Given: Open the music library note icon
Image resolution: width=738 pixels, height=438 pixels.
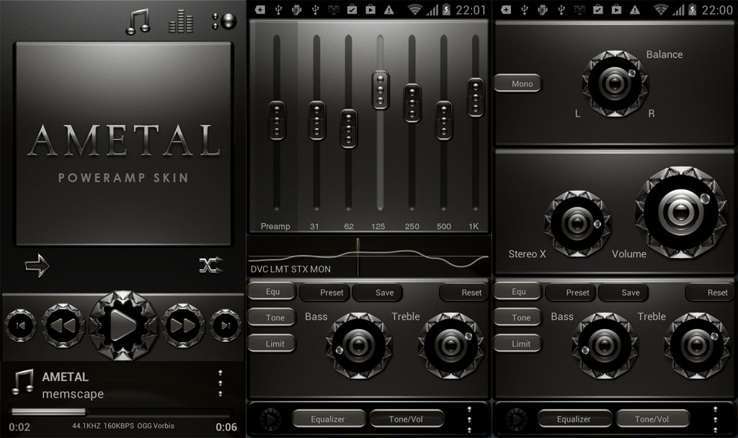Looking at the screenshot, I should 138,22.
